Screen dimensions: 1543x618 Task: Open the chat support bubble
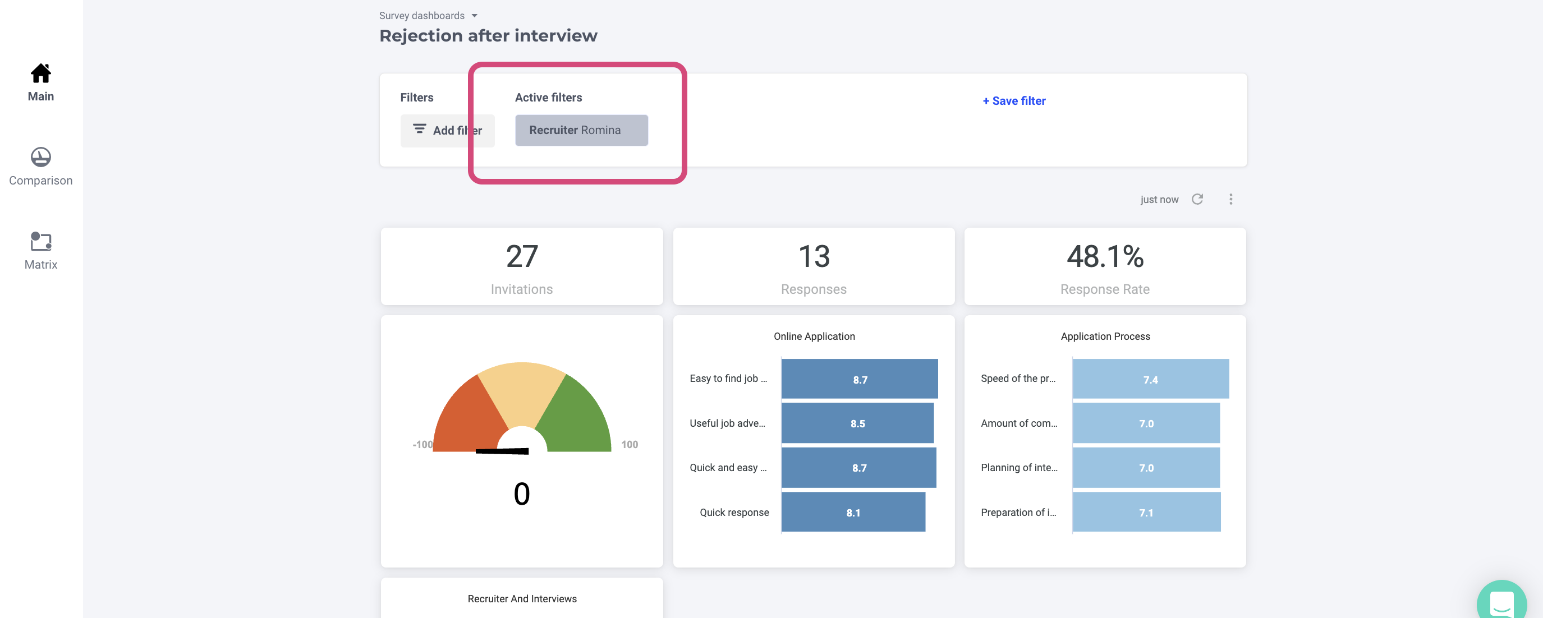click(1501, 602)
